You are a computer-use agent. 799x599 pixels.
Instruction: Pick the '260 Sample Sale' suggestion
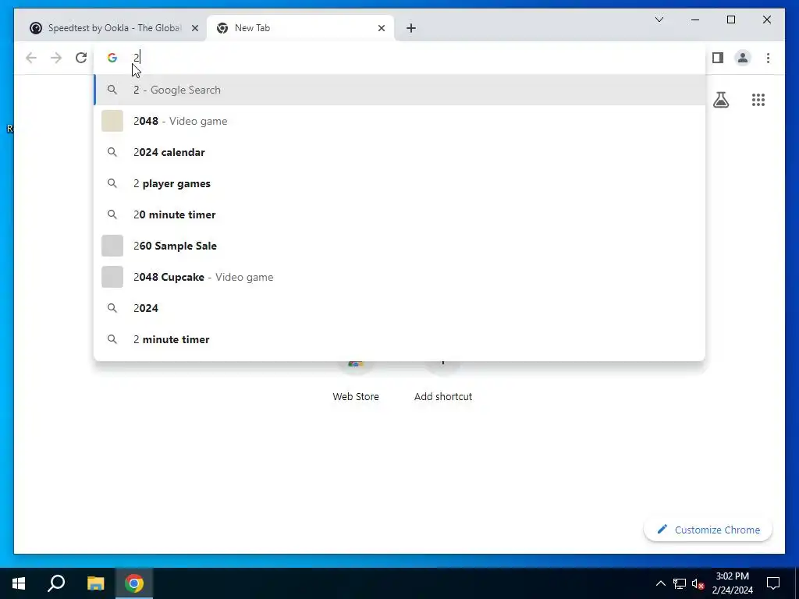click(400, 246)
